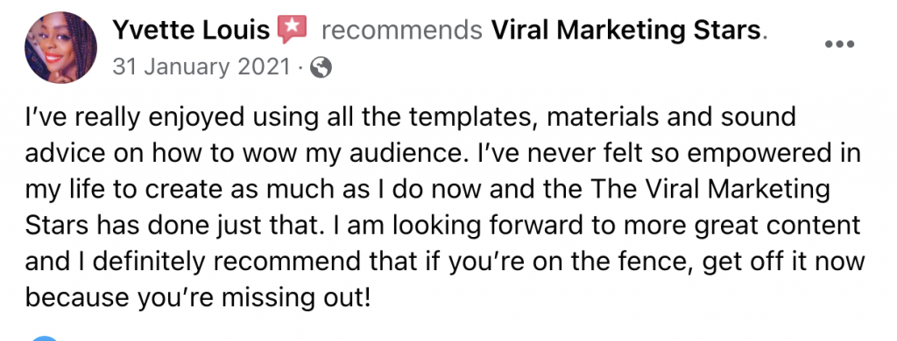Click the word "recommends" in the header
The image size is (897, 341).
tap(402, 31)
